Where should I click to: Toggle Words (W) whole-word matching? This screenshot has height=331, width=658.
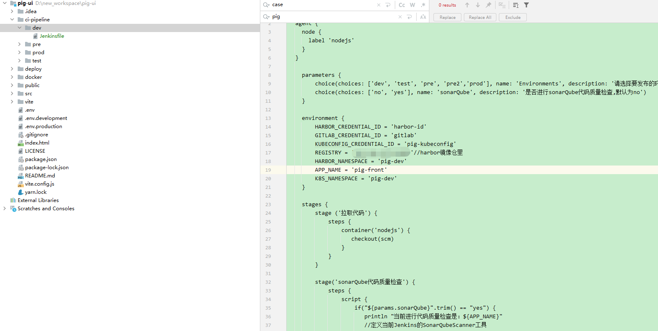point(412,5)
